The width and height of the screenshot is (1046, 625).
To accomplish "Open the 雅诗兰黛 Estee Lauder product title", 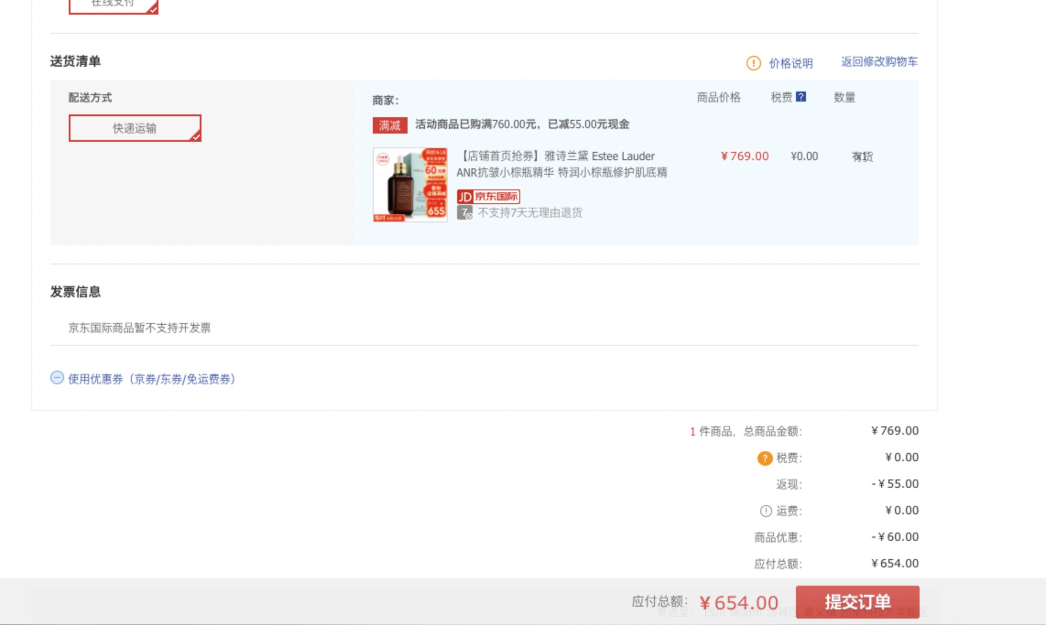I will (x=562, y=164).
